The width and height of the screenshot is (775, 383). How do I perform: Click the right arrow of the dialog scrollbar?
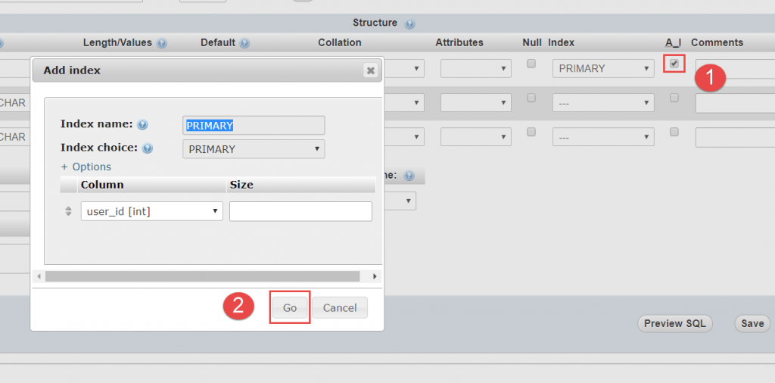click(x=375, y=277)
